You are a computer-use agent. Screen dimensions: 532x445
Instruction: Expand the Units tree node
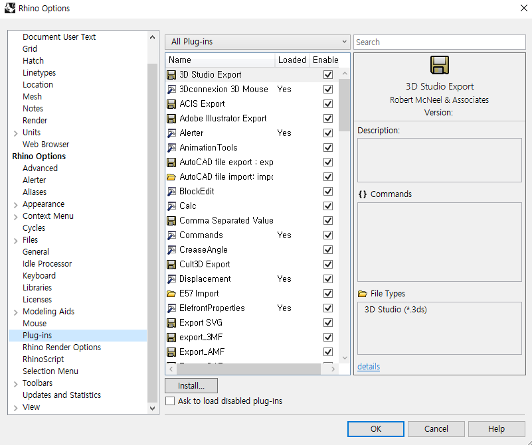[15, 133]
